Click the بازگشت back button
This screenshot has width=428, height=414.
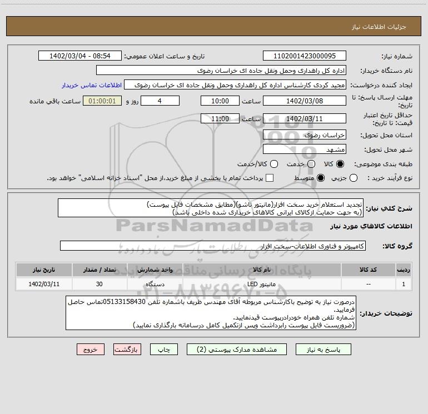[x=127, y=350]
